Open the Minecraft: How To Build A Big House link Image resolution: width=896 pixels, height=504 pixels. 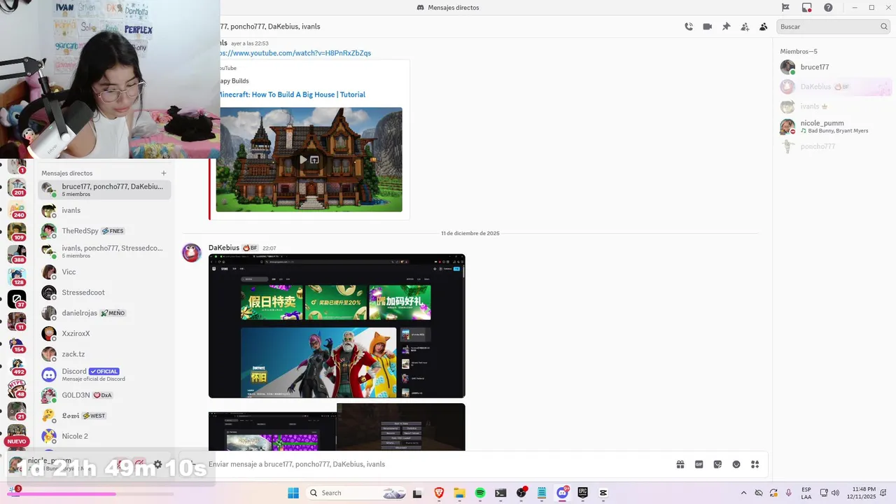tap(291, 94)
